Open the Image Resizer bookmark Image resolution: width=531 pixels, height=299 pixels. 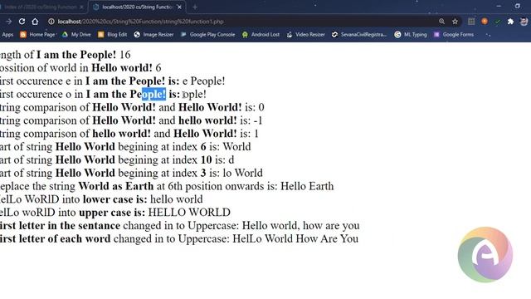153,35
